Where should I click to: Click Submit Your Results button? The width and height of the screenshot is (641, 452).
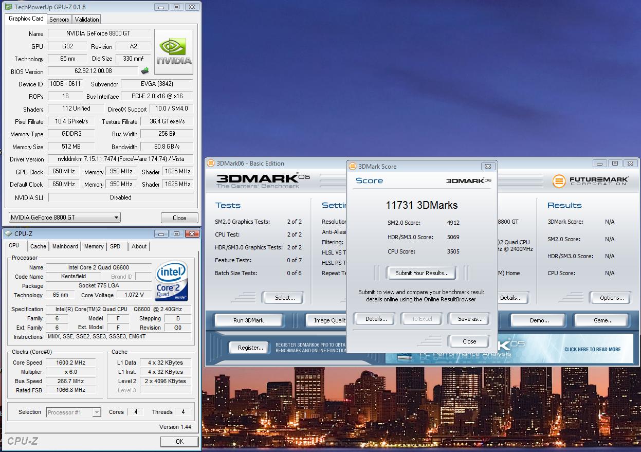point(422,273)
